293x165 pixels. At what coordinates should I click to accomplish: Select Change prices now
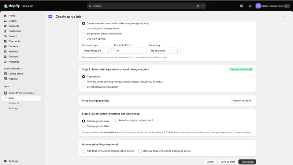pyautogui.click(x=84, y=121)
